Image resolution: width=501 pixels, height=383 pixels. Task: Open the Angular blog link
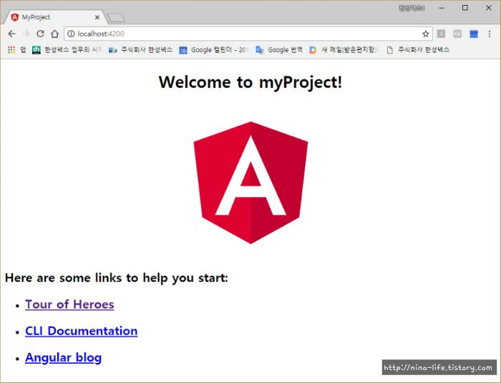pos(63,357)
